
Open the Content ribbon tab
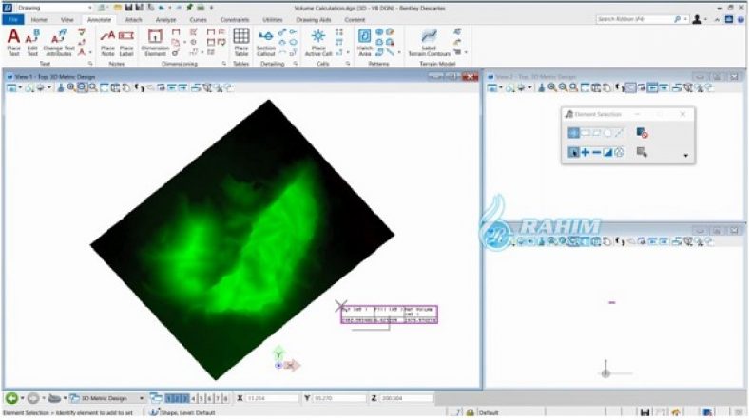click(x=355, y=20)
